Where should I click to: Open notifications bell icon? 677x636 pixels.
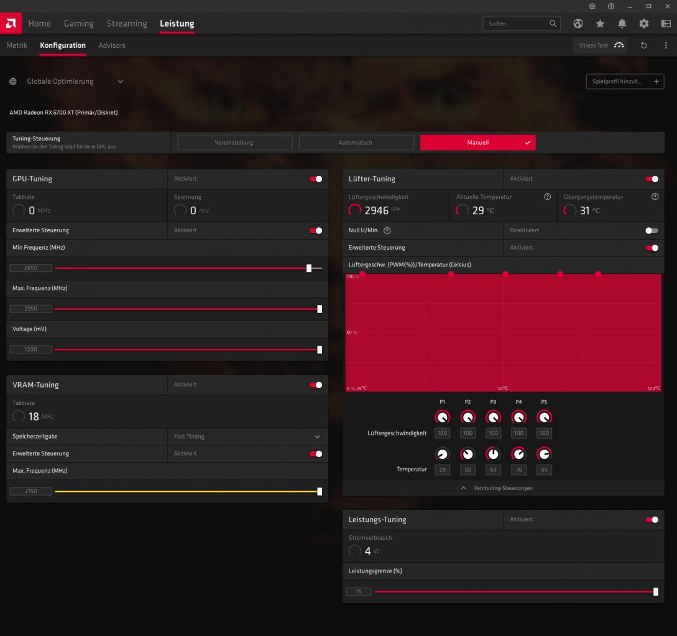coord(622,24)
